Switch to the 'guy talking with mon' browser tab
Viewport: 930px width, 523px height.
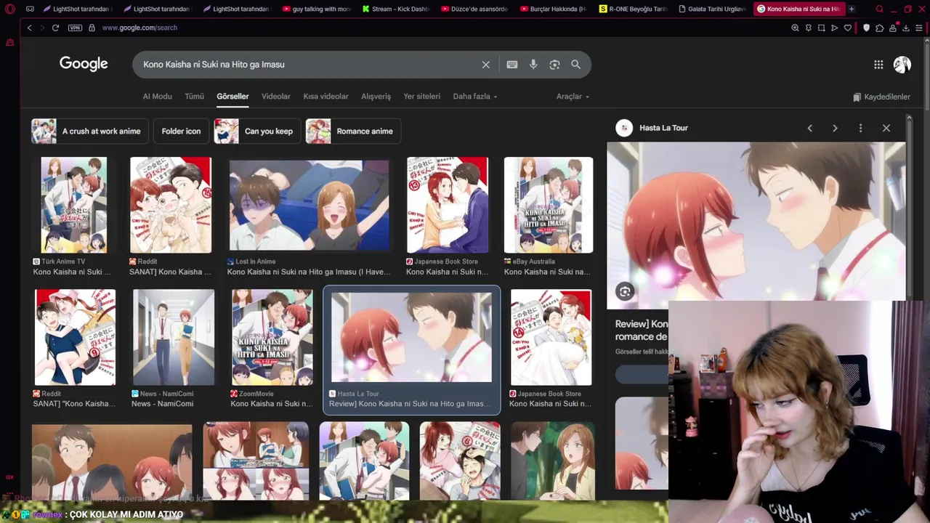(317, 9)
